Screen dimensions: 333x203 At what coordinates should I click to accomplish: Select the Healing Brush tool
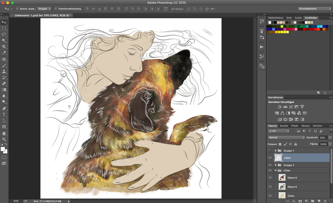point(4,59)
